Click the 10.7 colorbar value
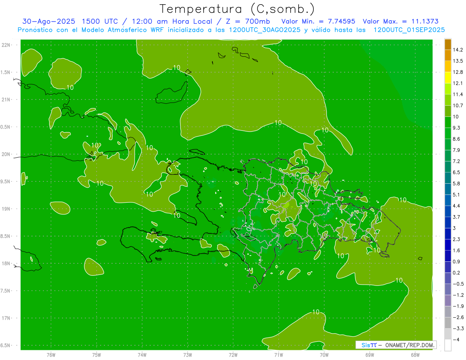Image resolution: width=466 pixels, height=360 pixels. [x=457, y=105]
